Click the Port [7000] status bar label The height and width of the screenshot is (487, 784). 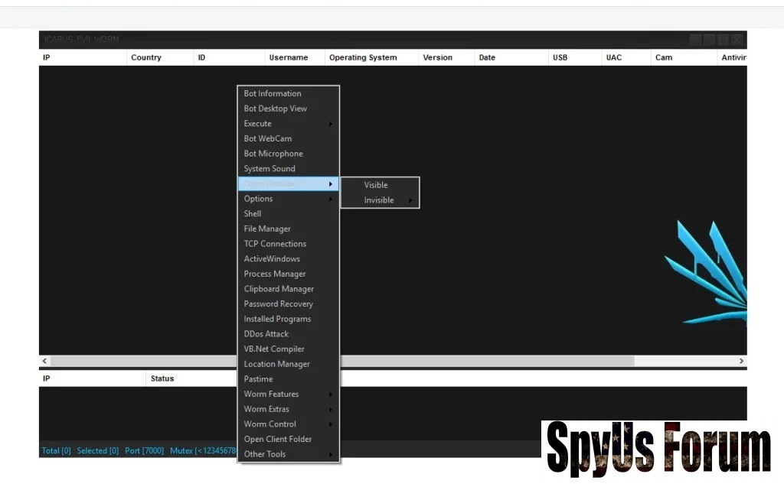(144, 450)
